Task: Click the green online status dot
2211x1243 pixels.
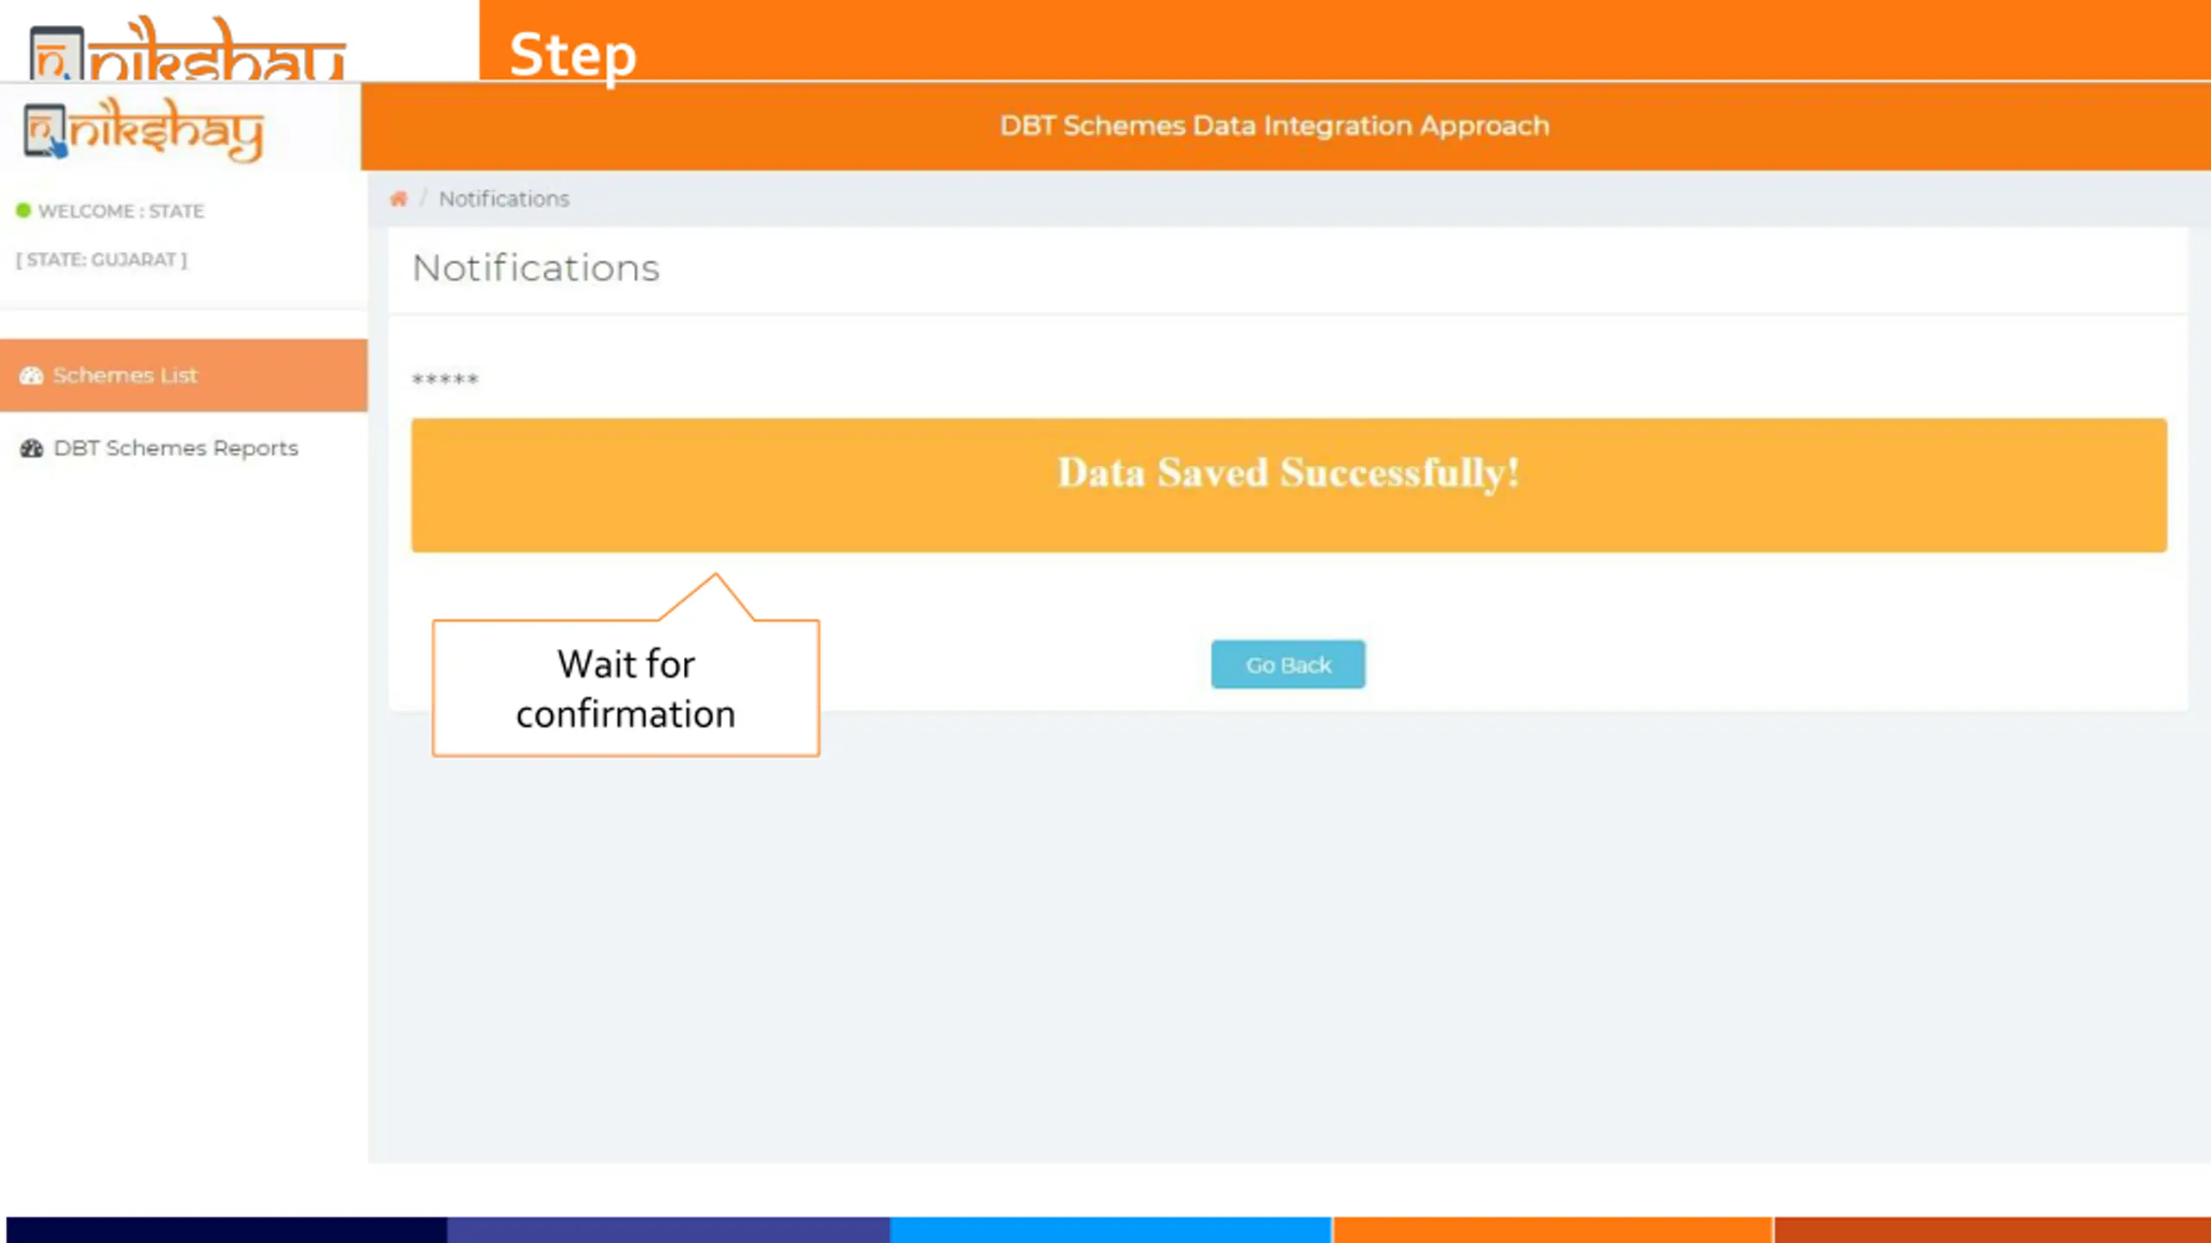Action: 23,210
